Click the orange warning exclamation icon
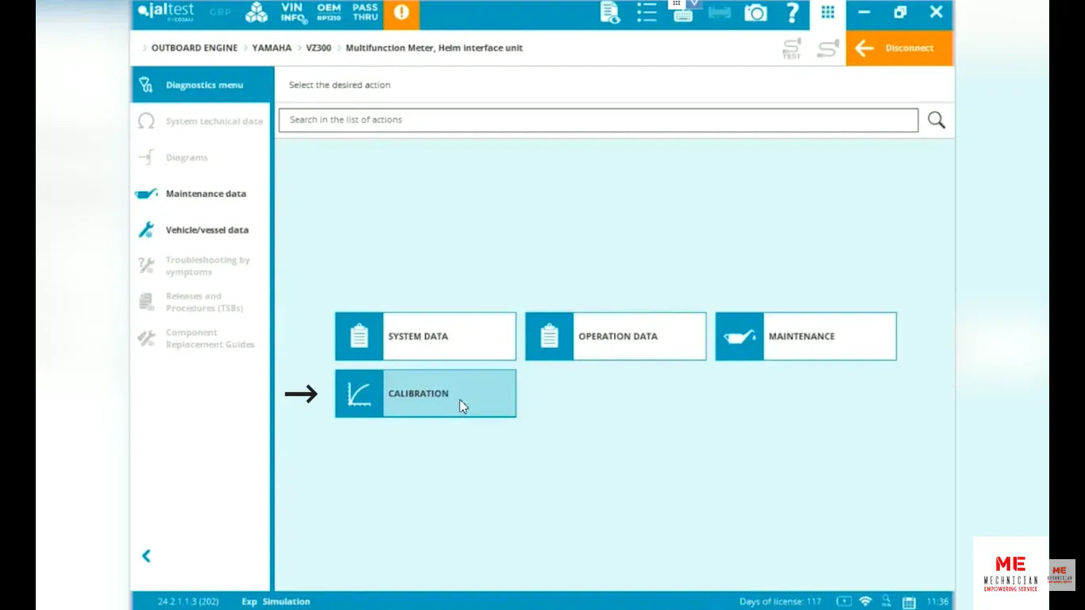The height and width of the screenshot is (610, 1085). click(401, 13)
